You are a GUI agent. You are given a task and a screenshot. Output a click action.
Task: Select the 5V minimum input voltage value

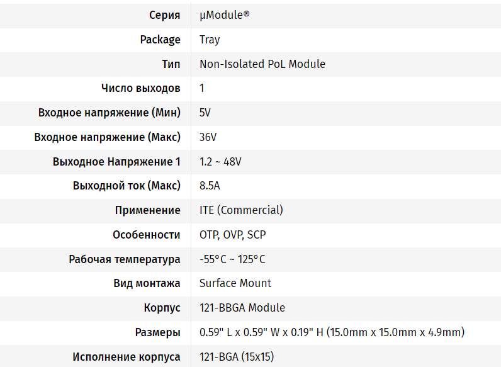coord(205,113)
